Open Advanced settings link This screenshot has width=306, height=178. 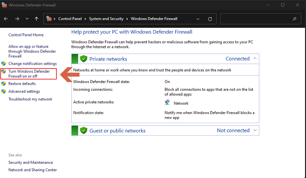point(24,91)
